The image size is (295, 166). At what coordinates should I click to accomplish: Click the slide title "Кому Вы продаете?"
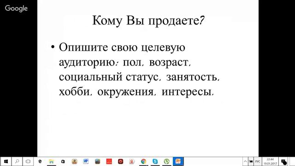point(148,20)
